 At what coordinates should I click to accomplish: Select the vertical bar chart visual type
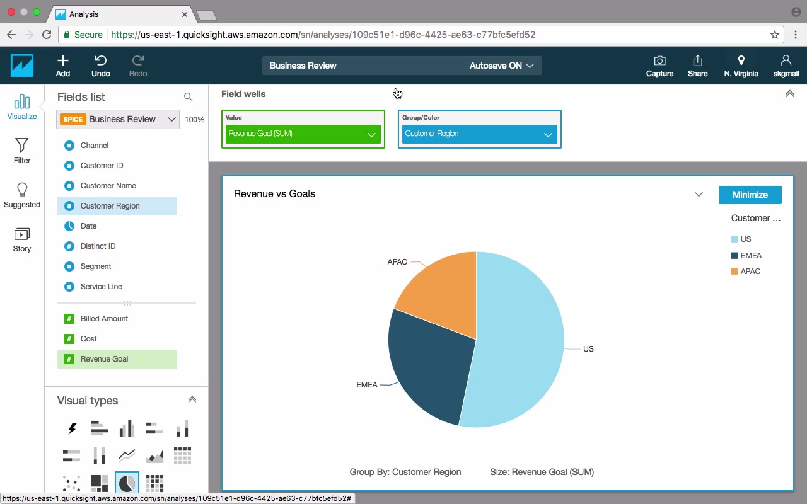(x=127, y=429)
